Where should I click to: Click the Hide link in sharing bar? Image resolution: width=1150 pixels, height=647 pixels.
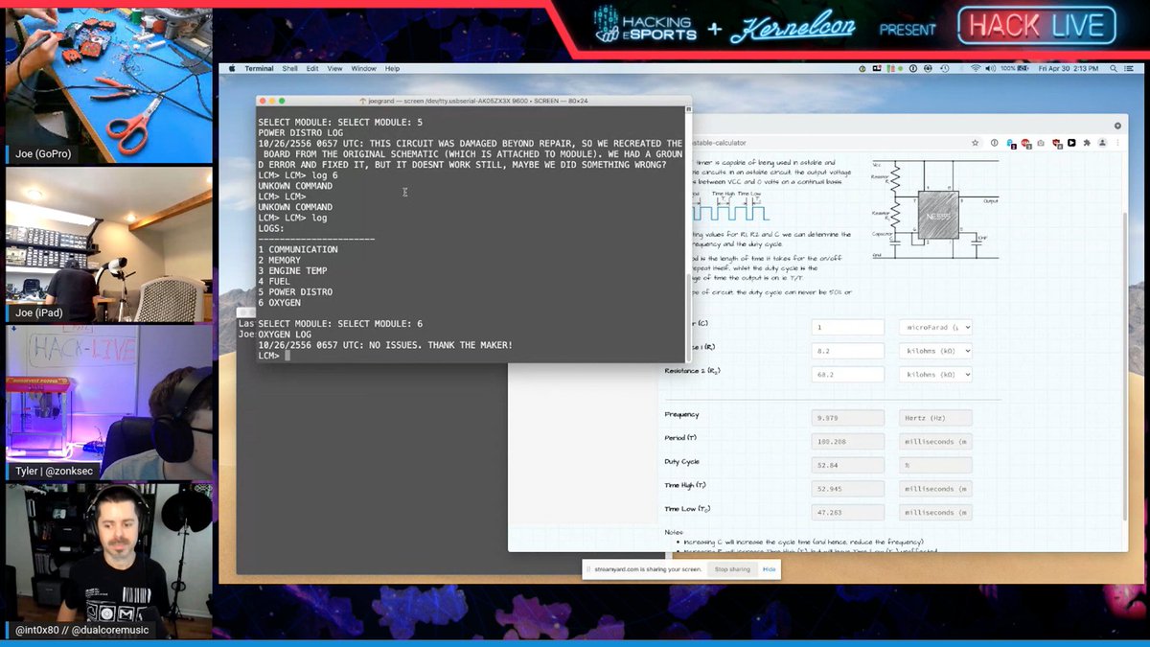[x=769, y=569]
